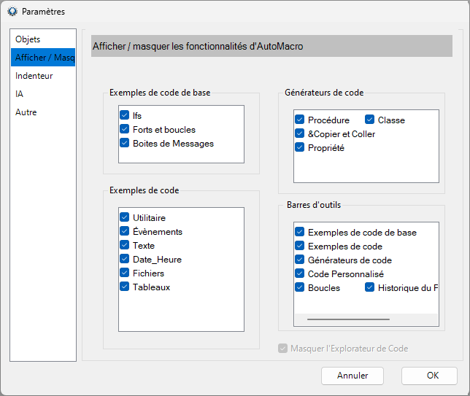Click the Annuler button
Screen dimensions: 470x396
(352, 376)
